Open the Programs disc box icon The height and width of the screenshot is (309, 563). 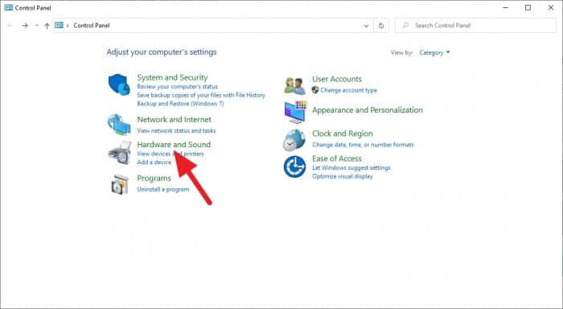click(x=120, y=184)
